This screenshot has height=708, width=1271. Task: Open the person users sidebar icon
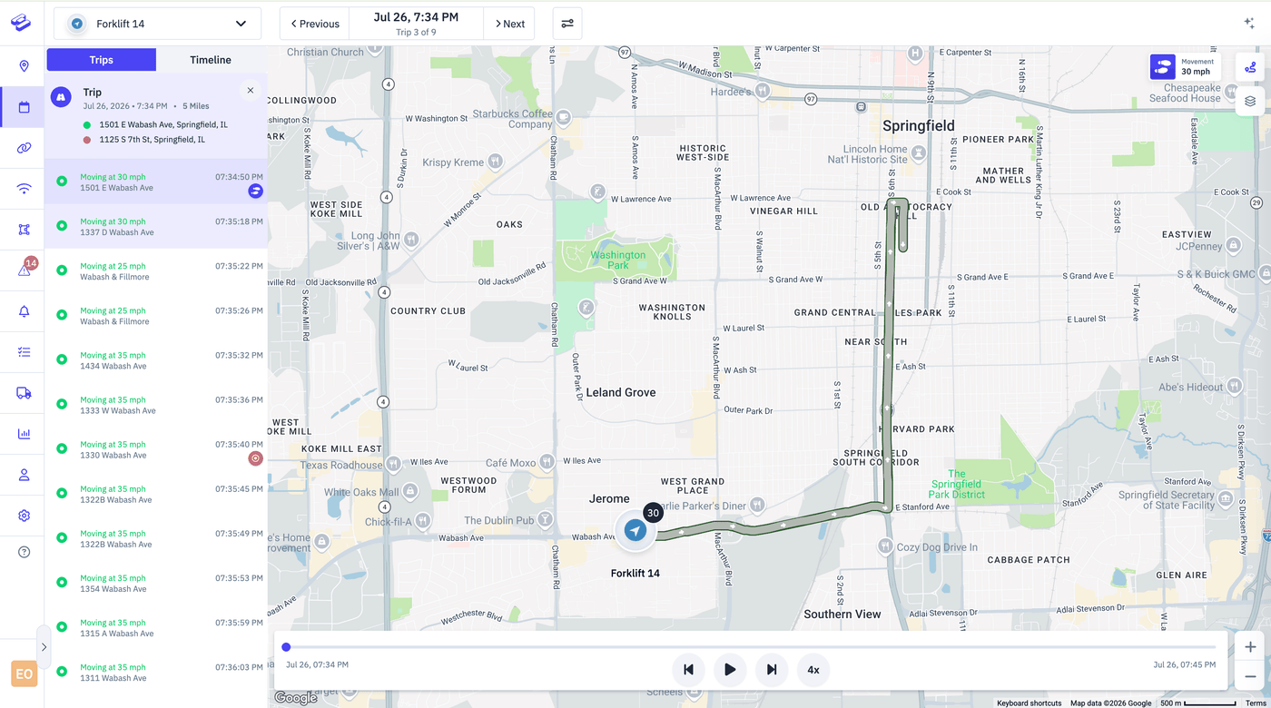tap(24, 475)
